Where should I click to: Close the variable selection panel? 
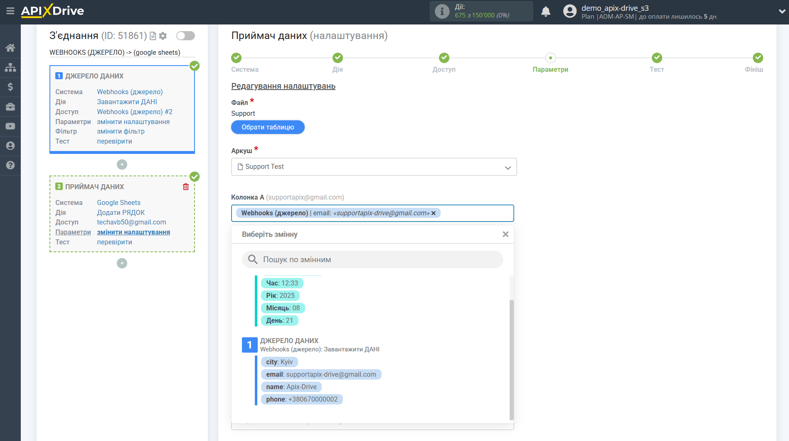coord(505,234)
